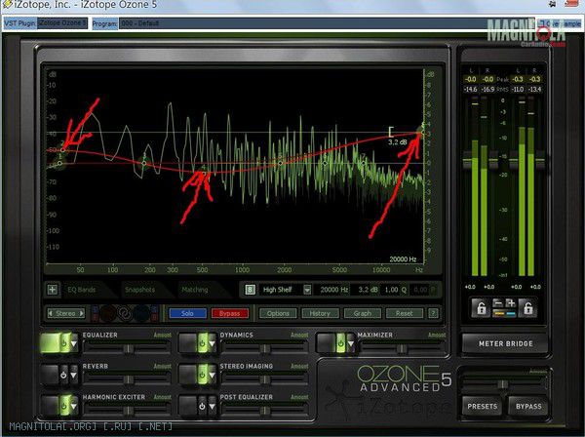Select EQ node 6 on the curve

coord(325,163)
